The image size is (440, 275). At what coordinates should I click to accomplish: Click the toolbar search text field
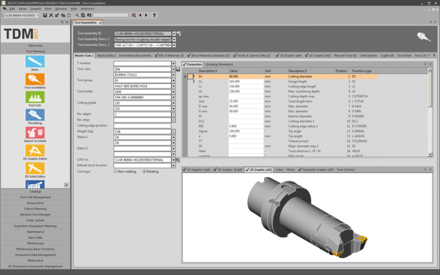pyautogui.click(x=111, y=16)
